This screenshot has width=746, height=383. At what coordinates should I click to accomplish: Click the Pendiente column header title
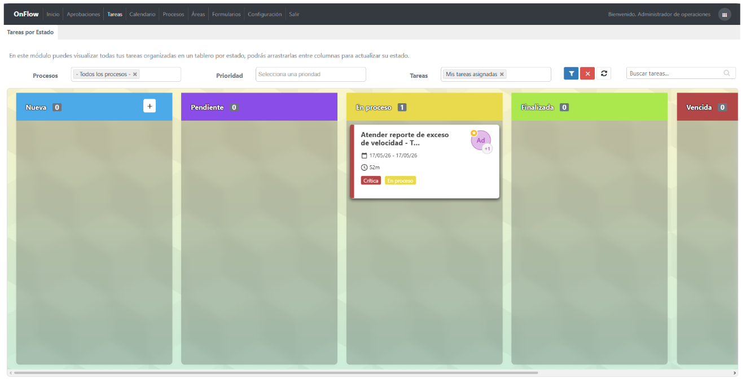[x=207, y=107]
